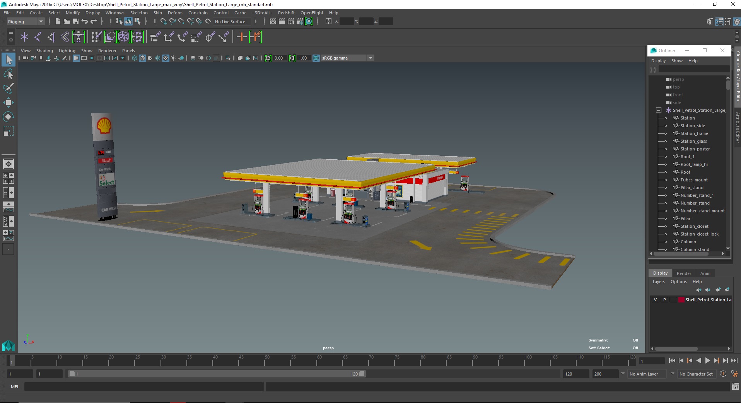
Task: Toggle textured display in panel toolbar
Action: point(166,58)
